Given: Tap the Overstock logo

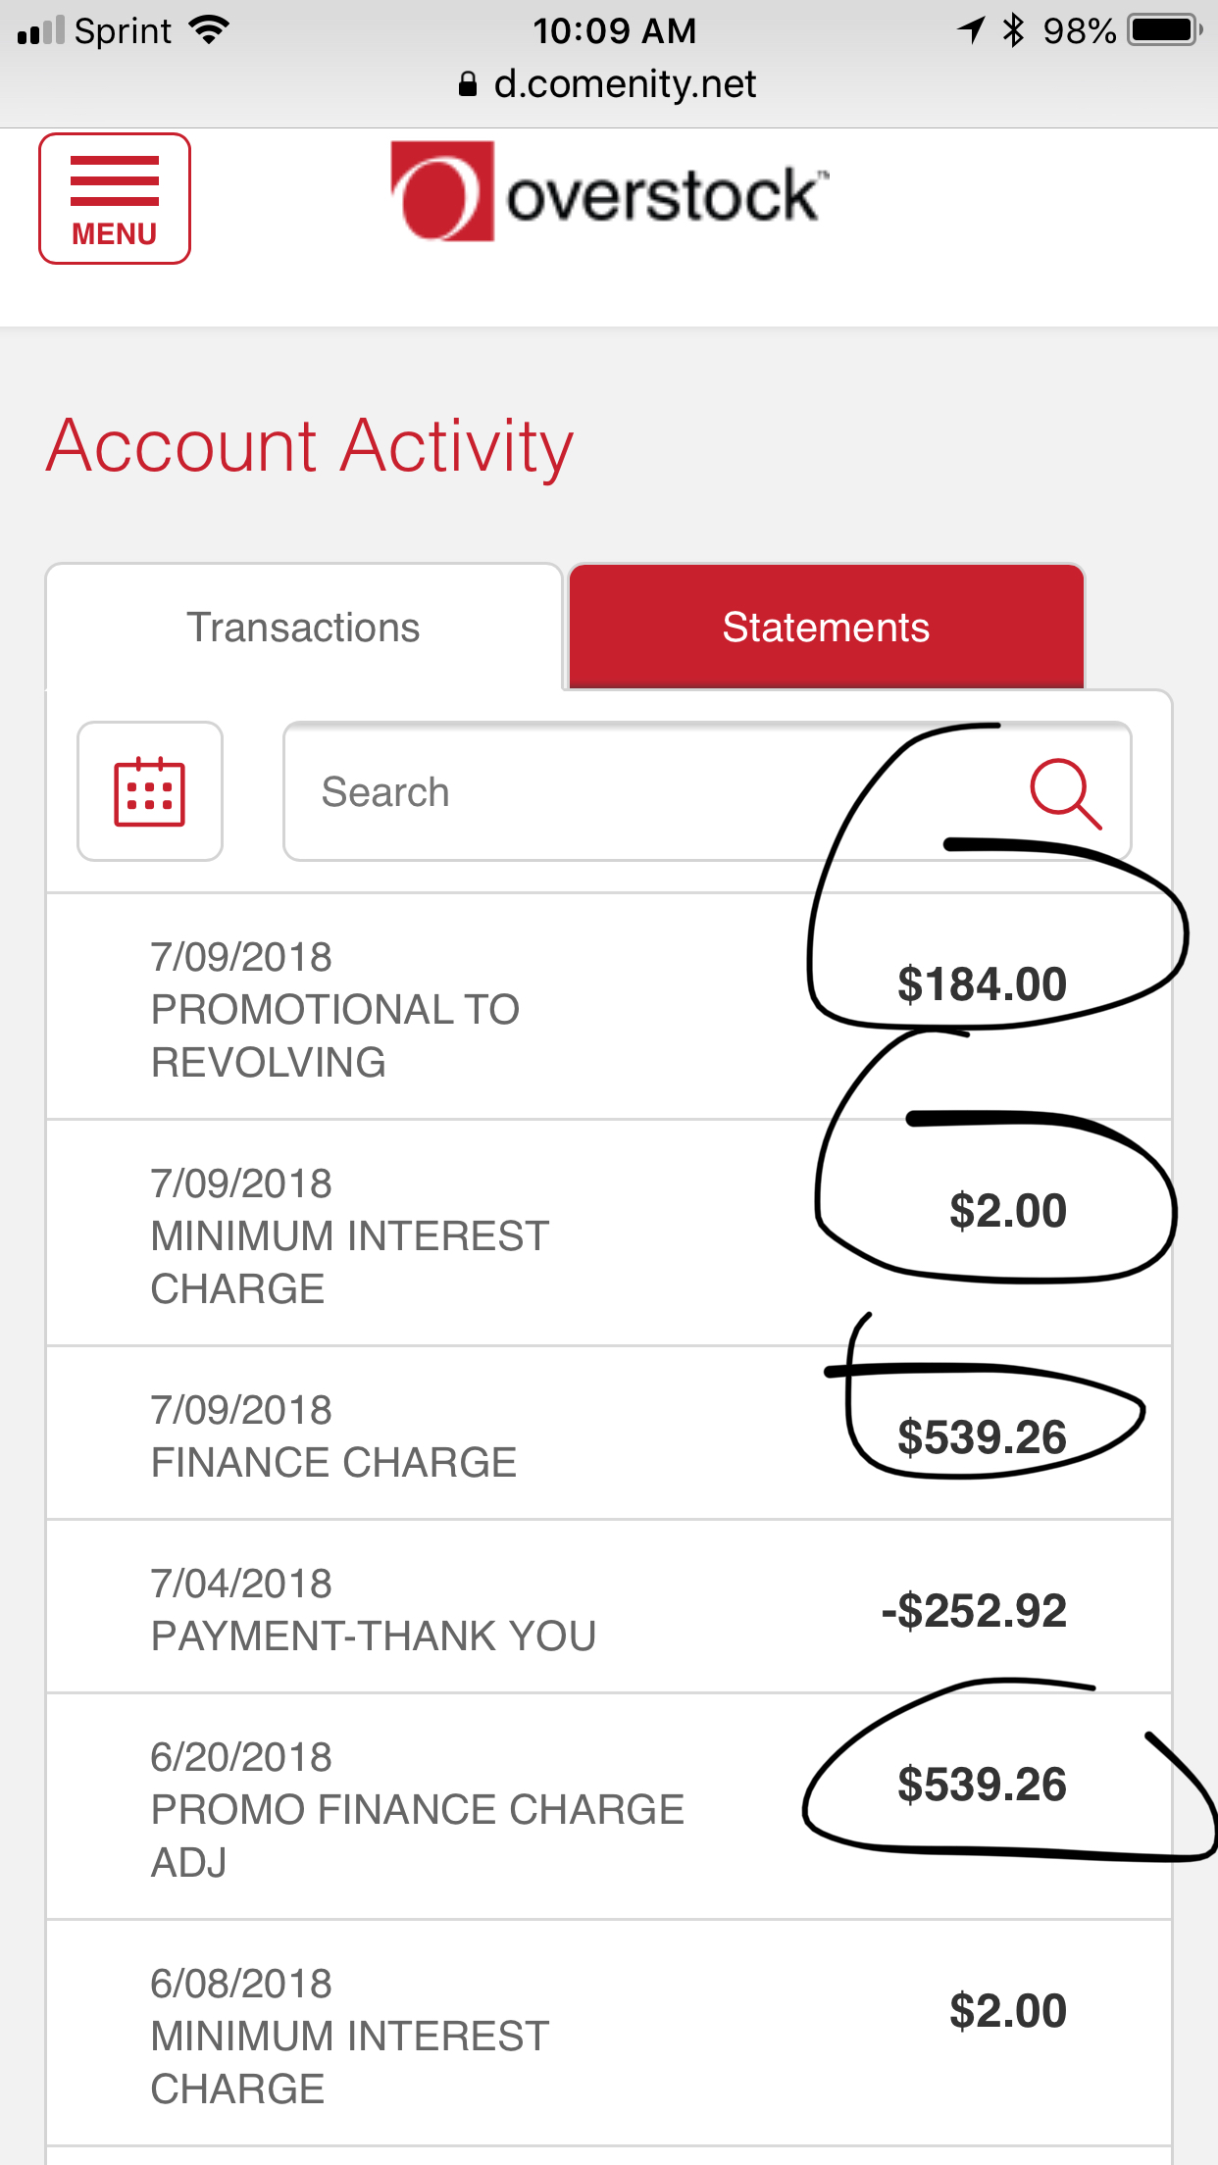Looking at the screenshot, I should [x=609, y=191].
